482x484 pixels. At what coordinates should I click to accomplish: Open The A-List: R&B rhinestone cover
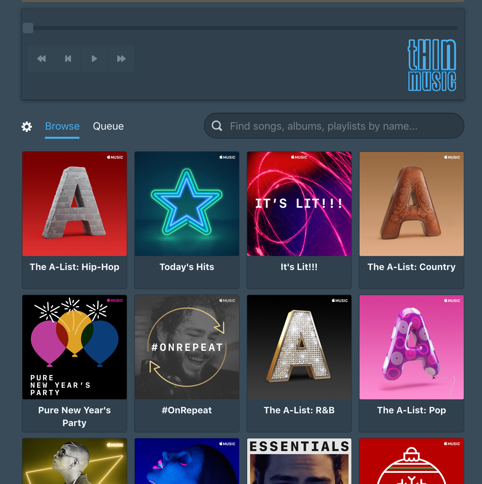coord(299,347)
